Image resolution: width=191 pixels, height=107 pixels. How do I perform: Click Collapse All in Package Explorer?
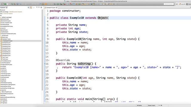pos(29,7)
